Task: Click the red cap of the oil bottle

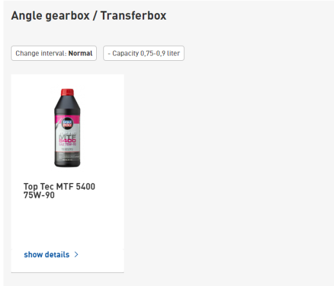Action: coord(68,92)
